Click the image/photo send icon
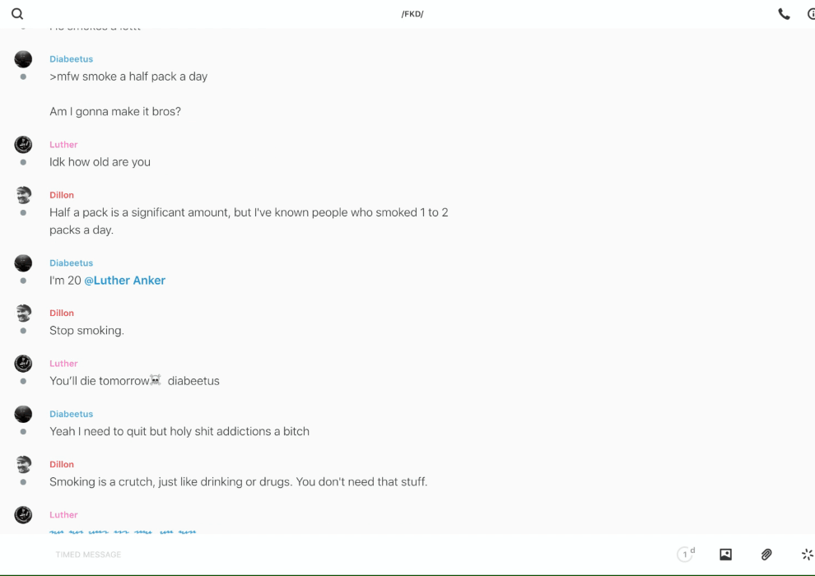Image resolution: width=815 pixels, height=576 pixels. [725, 555]
